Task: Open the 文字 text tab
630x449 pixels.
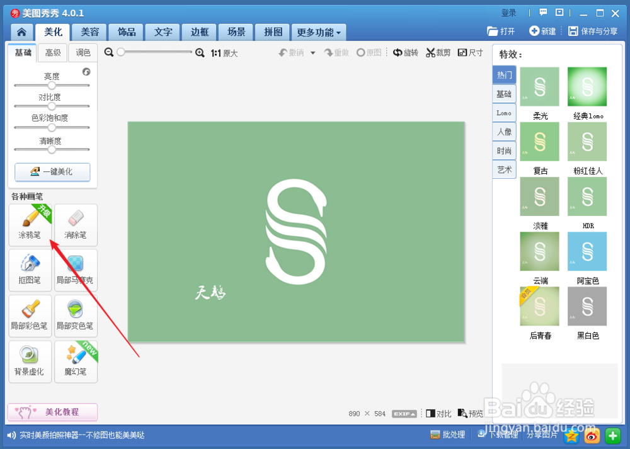Action: click(163, 32)
